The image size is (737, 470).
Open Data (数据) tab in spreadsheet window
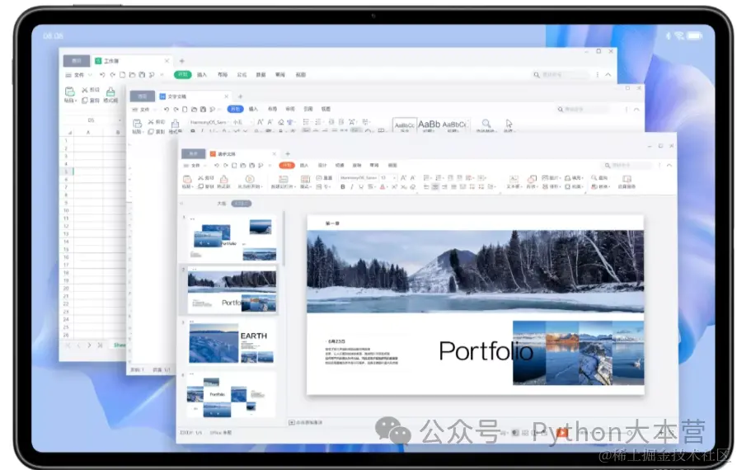point(261,75)
